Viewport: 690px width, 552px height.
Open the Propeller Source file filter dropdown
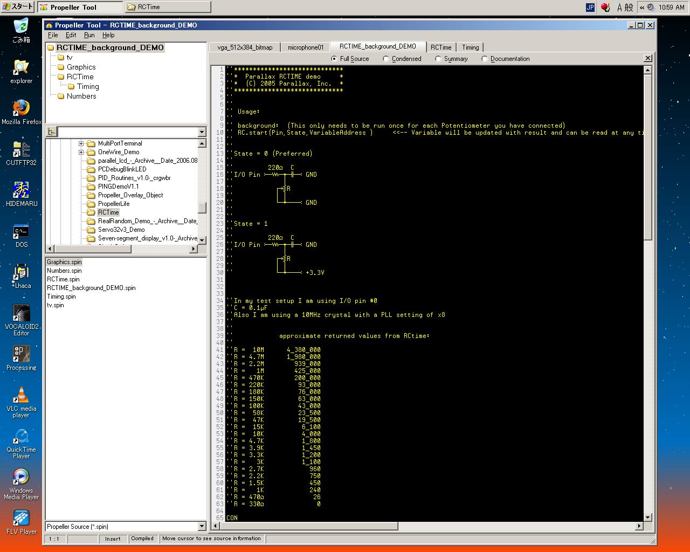pyautogui.click(x=202, y=527)
